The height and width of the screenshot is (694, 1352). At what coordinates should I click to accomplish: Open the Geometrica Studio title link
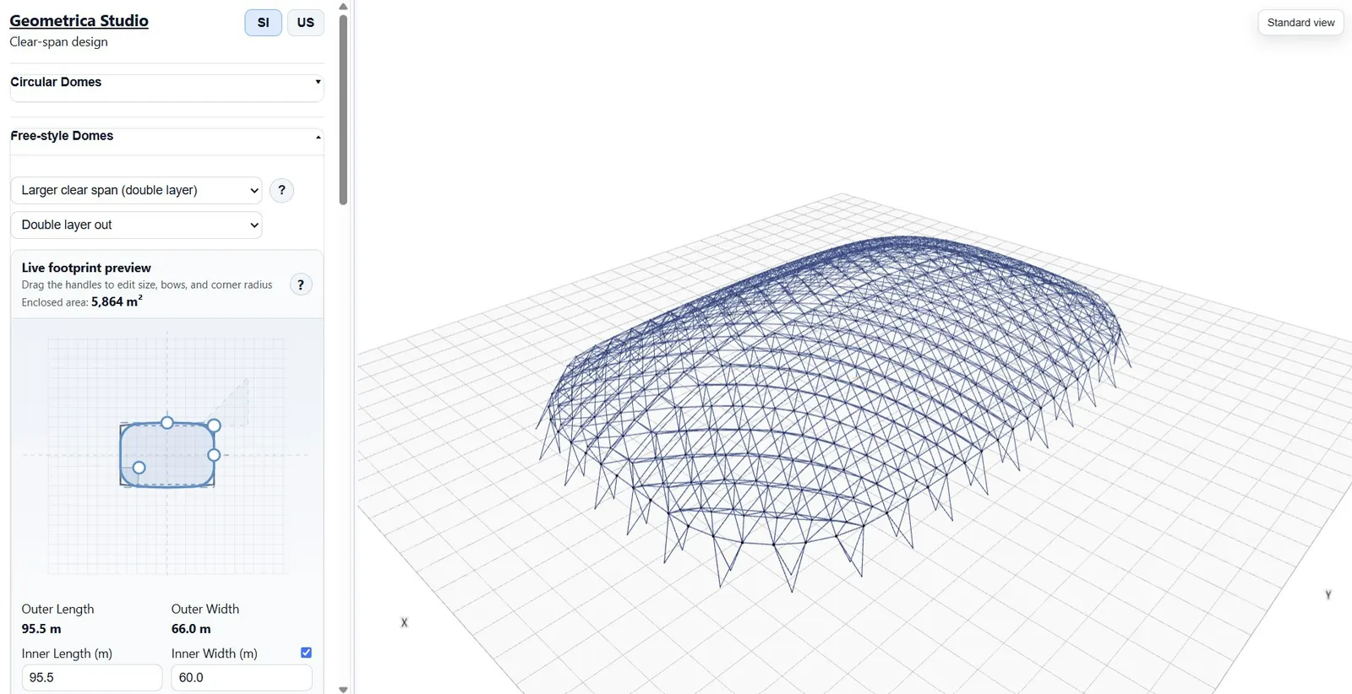pos(79,20)
